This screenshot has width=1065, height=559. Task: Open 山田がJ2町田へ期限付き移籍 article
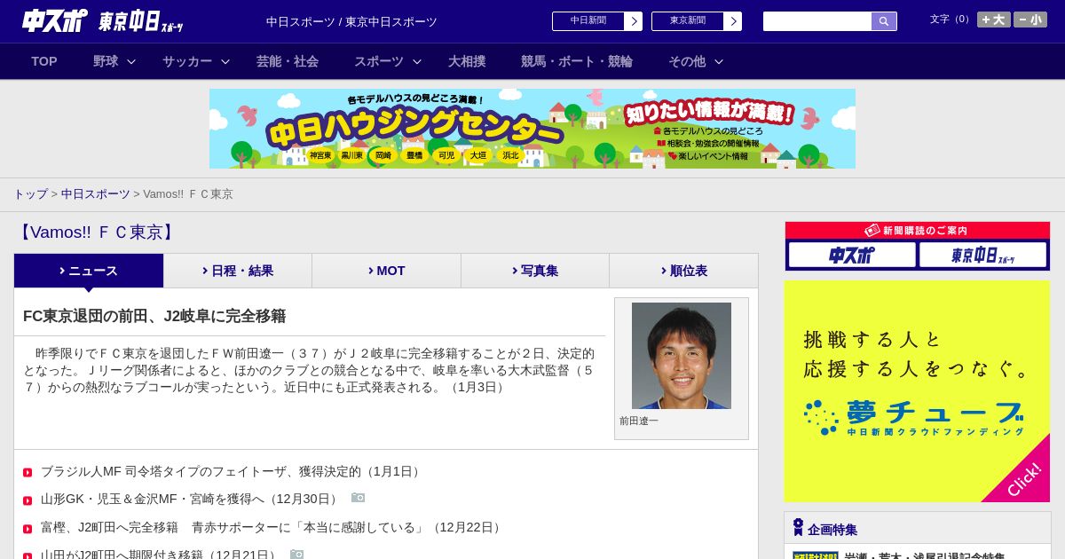161,555
